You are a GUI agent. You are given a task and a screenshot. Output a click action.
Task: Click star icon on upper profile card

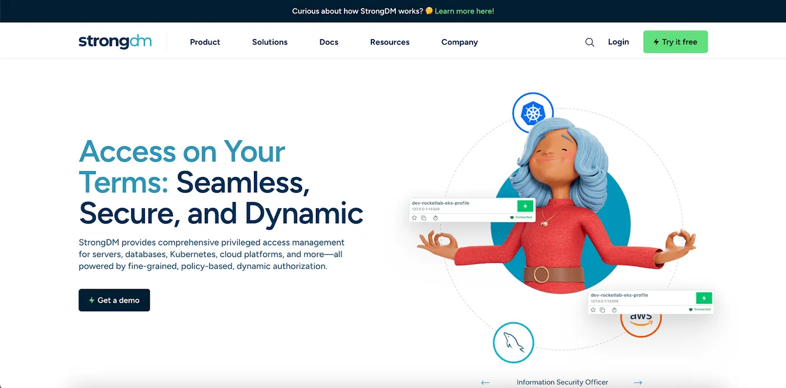coord(415,218)
